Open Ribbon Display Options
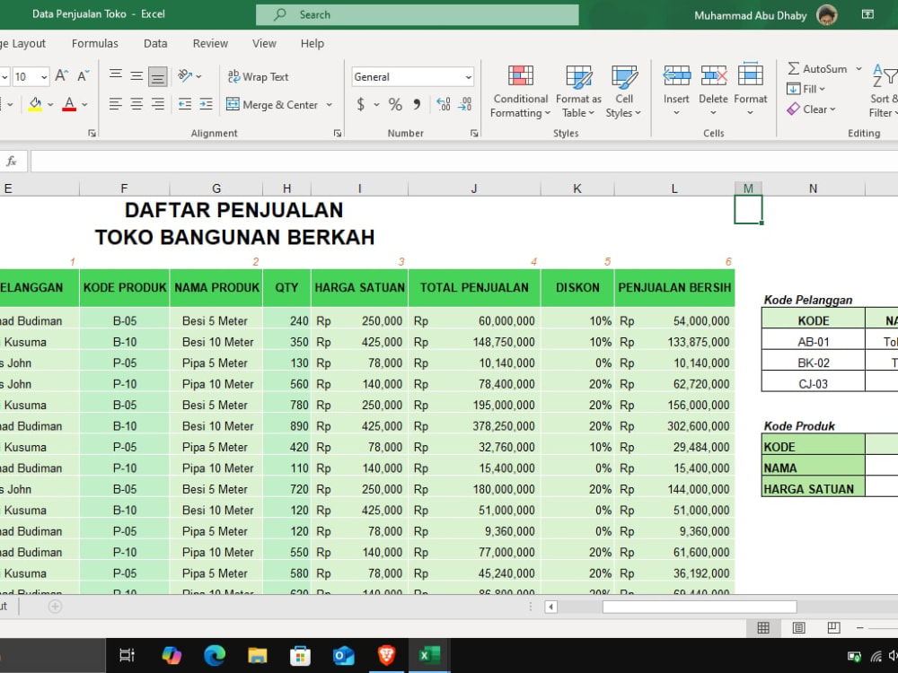This screenshot has height=673, width=898. (867, 14)
